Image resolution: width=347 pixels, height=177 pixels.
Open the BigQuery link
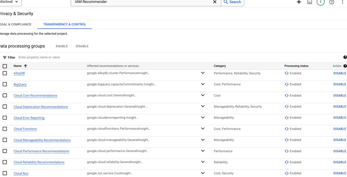click(20, 84)
